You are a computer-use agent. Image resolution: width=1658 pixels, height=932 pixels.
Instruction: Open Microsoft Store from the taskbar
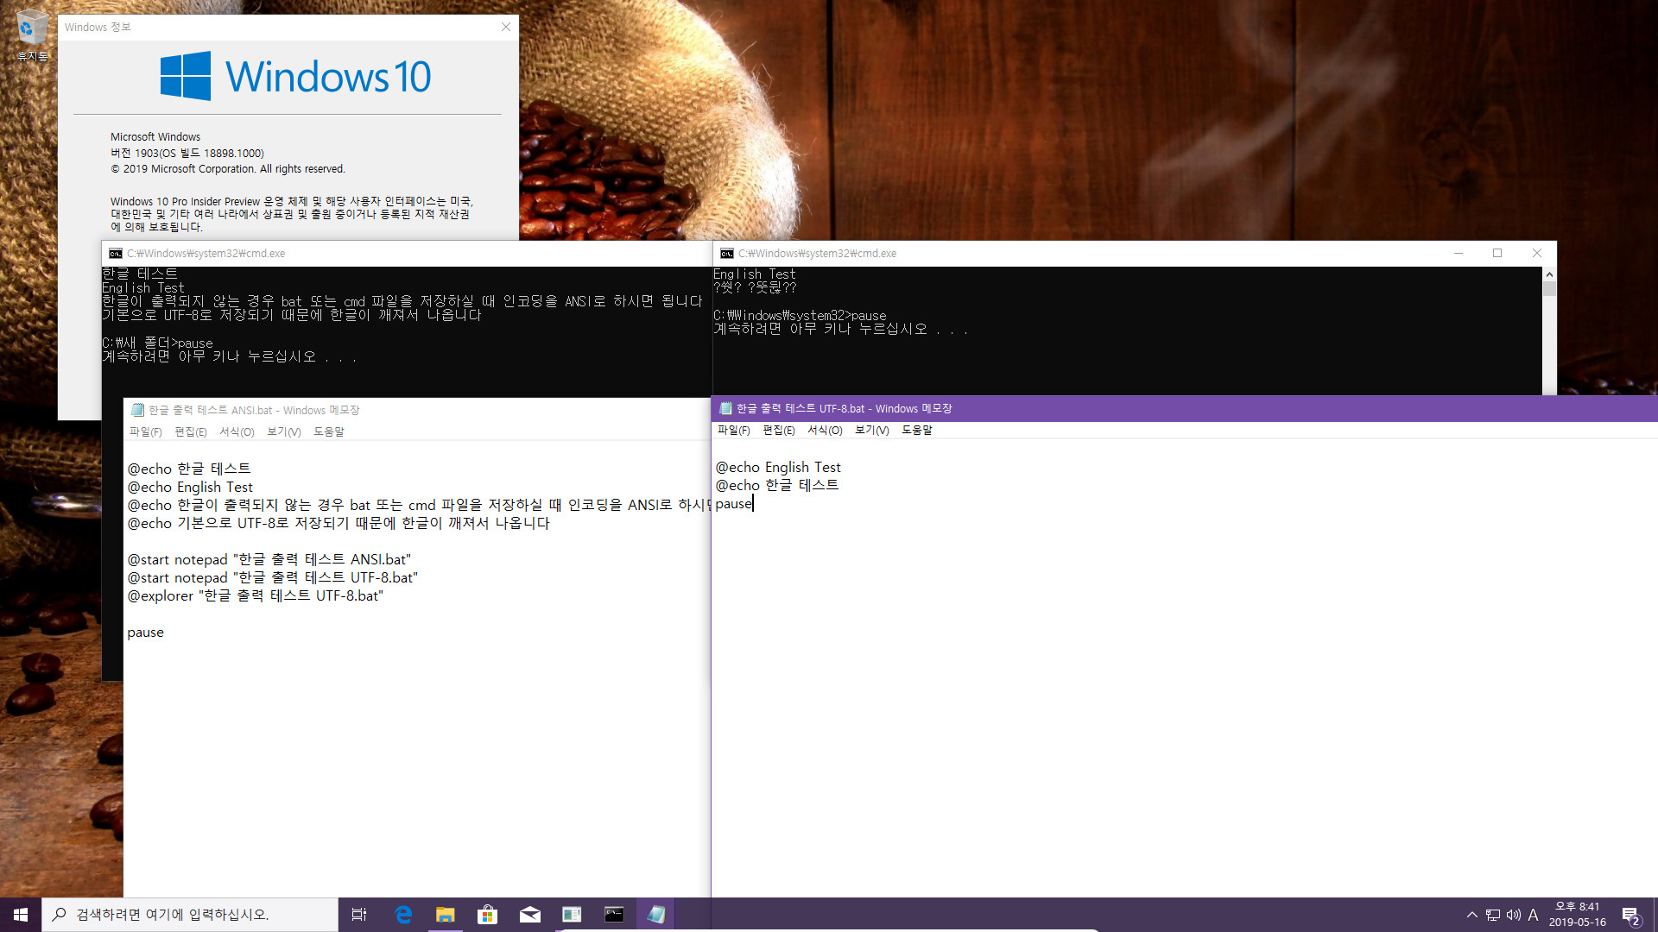point(488,915)
